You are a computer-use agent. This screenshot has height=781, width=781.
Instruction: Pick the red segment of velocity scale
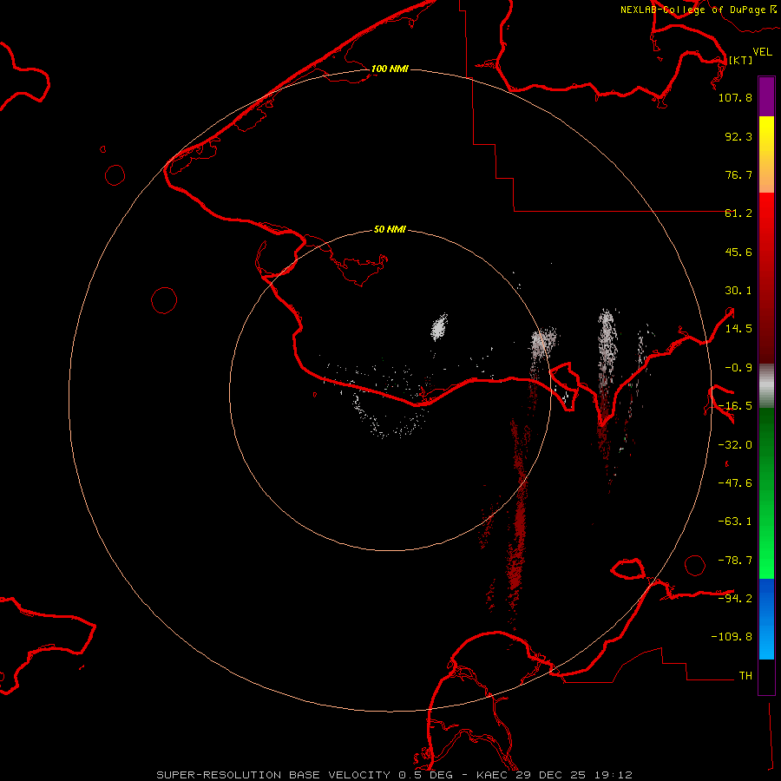tap(766, 278)
